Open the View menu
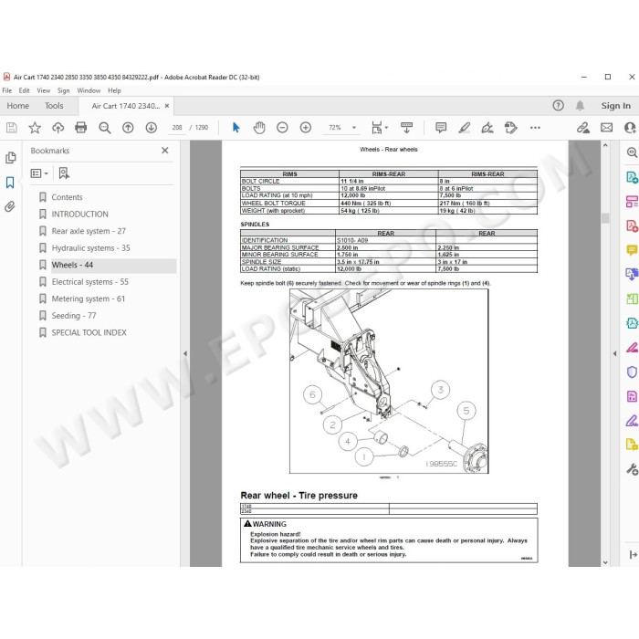Image resolution: width=639 pixels, height=639 pixels. click(44, 90)
